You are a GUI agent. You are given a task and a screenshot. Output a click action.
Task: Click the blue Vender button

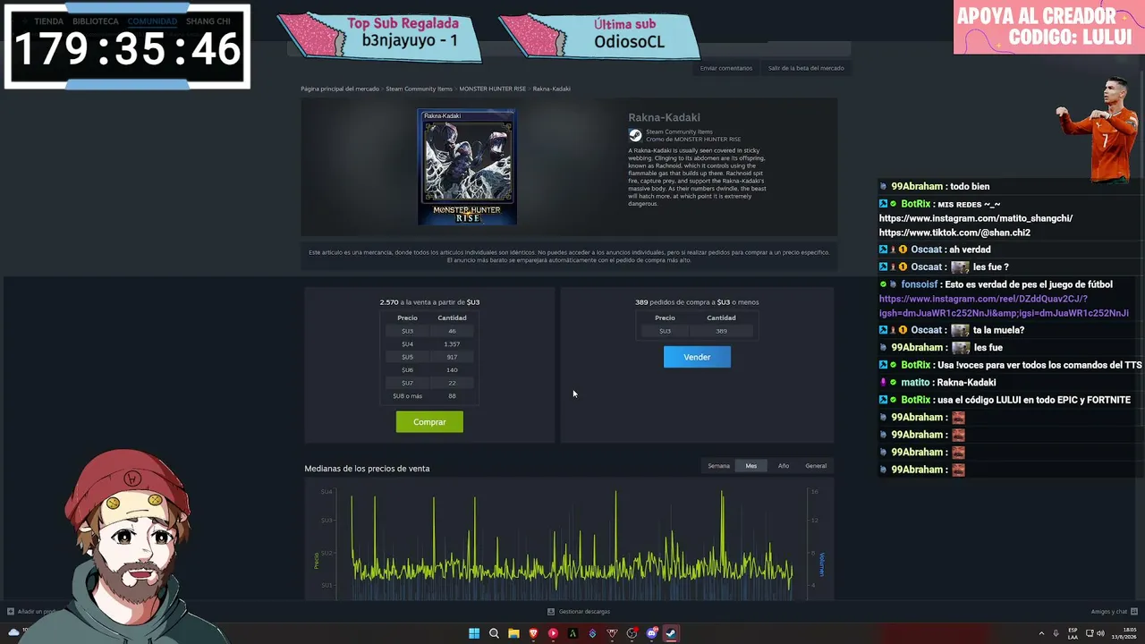[697, 357]
